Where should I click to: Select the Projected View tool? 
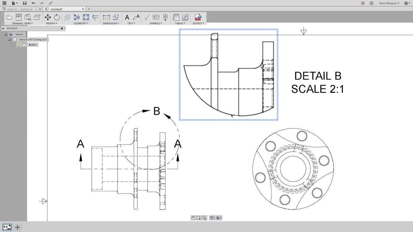19,17
